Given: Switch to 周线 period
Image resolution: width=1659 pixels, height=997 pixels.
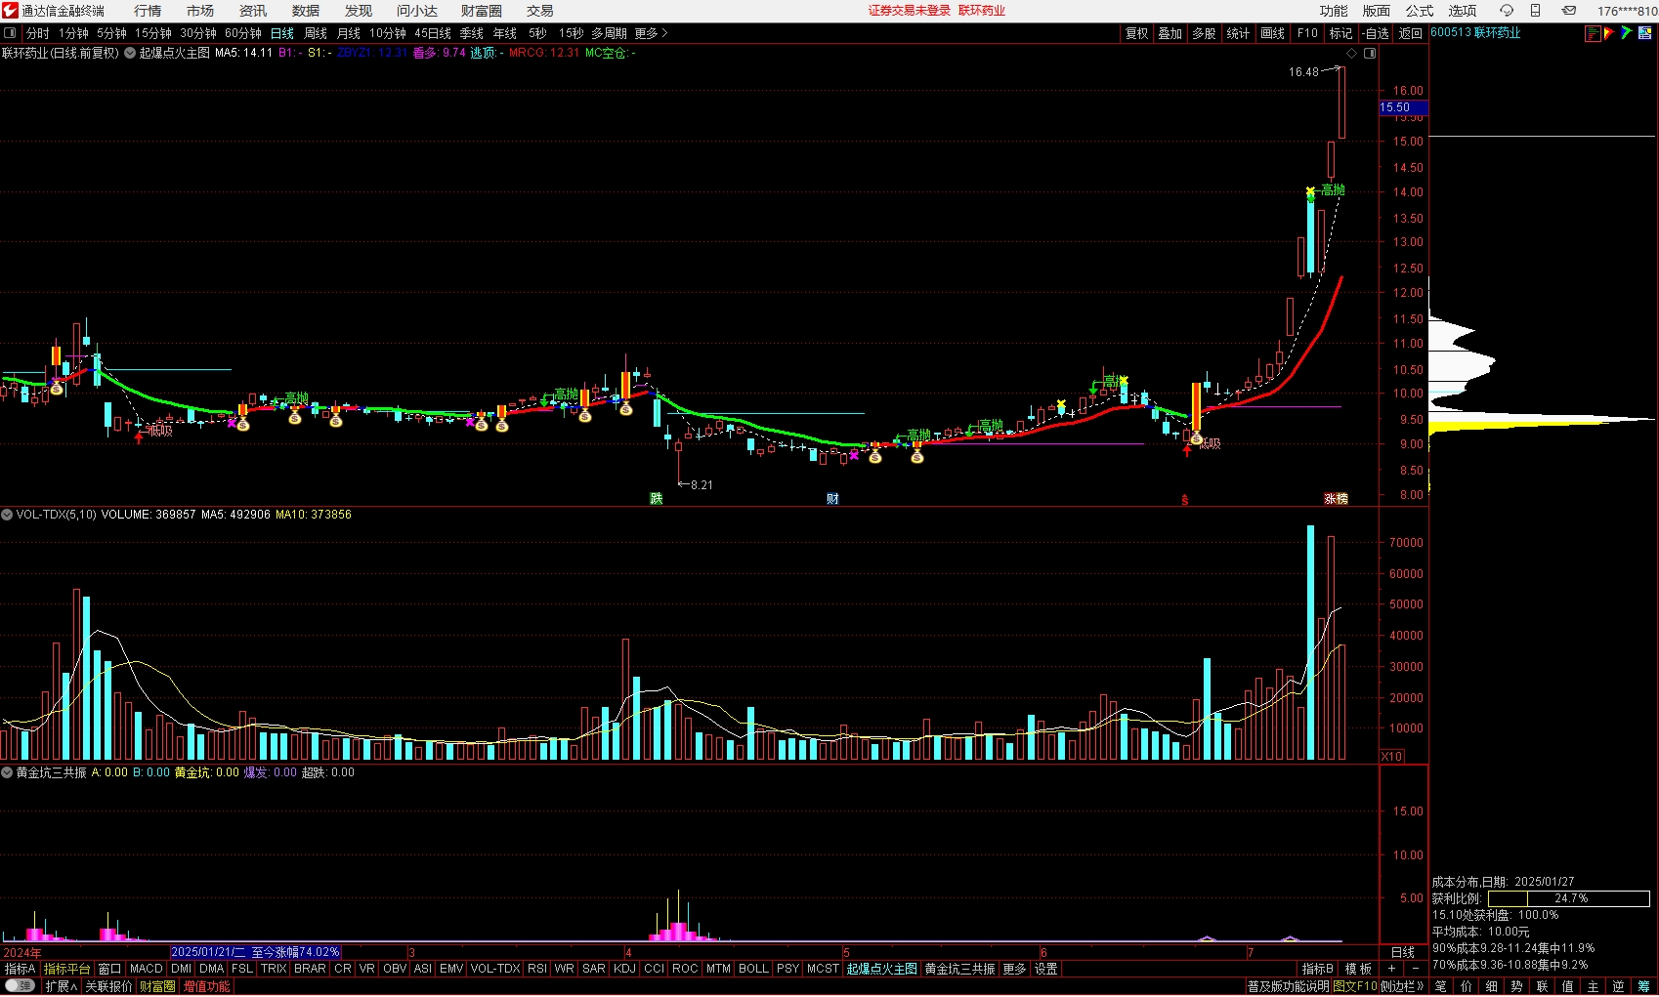Looking at the screenshot, I should click(x=316, y=33).
